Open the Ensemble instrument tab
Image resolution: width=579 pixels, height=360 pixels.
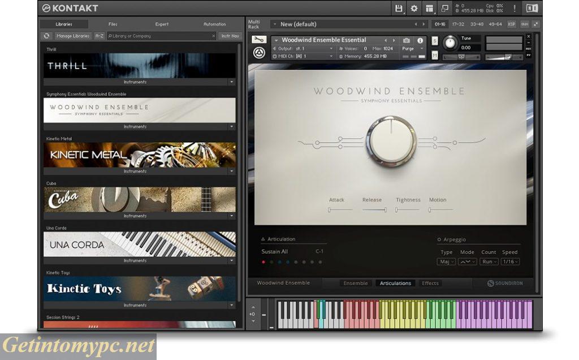pyautogui.click(x=356, y=283)
